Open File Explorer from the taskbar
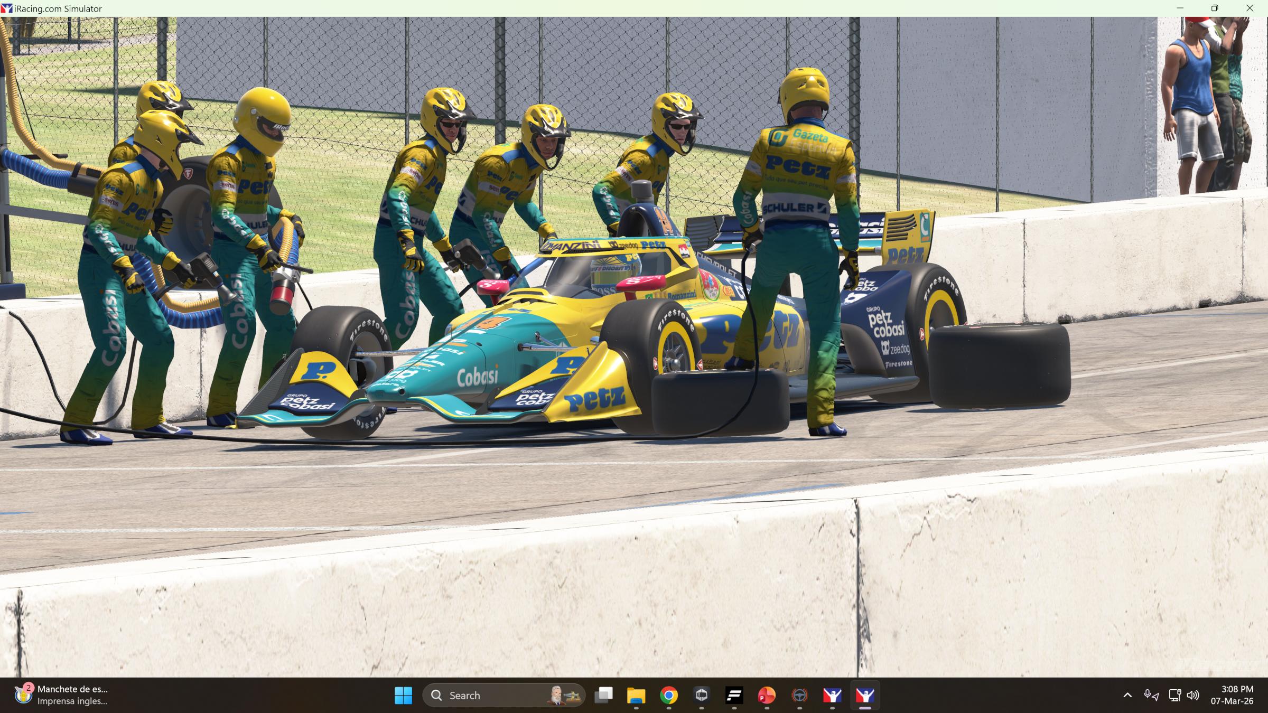The height and width of the screenshot is (713, 1268). [x=636, y=696]
